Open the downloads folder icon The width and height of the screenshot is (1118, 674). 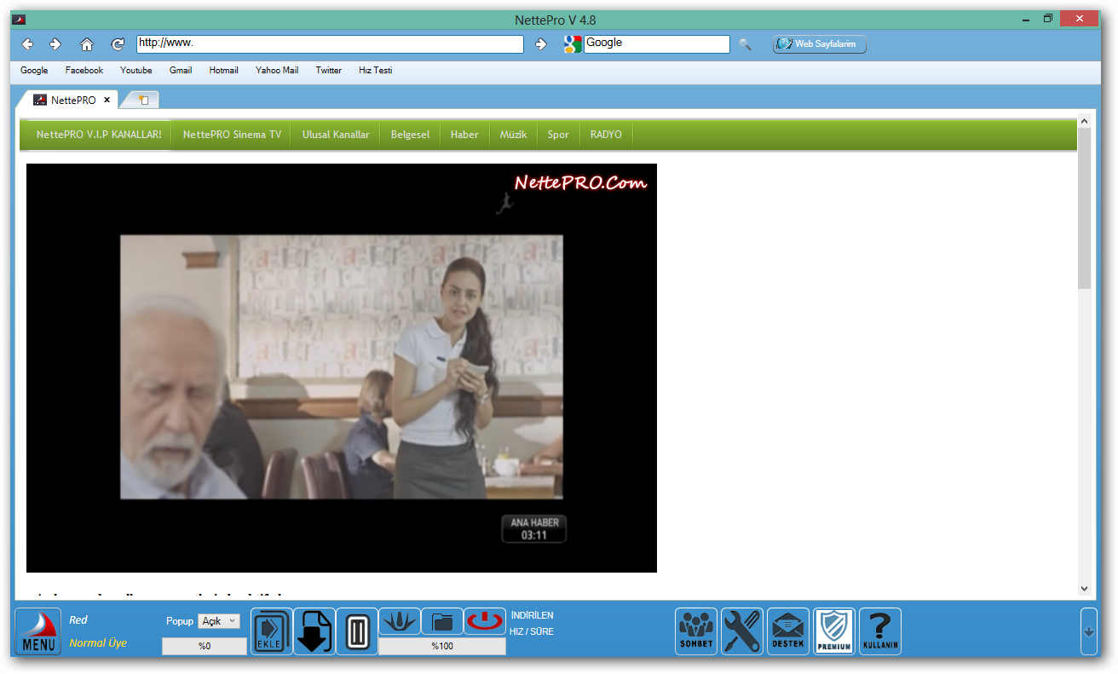[442, 621]
